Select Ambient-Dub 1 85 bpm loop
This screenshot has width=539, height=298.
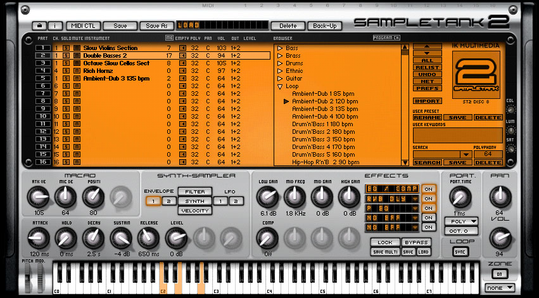click(x=323, y=94)
